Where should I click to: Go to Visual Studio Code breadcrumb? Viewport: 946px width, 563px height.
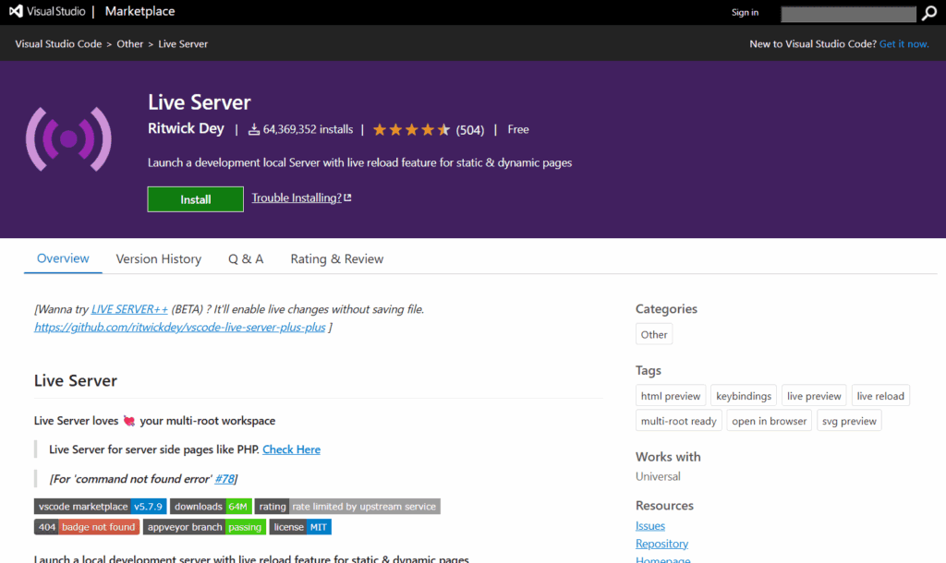pyautogui.click(x=58, y=44)
